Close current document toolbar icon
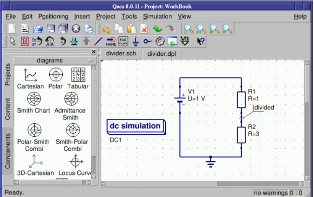Viewport: 314px width, 197px height. click(x=76, y=29)
